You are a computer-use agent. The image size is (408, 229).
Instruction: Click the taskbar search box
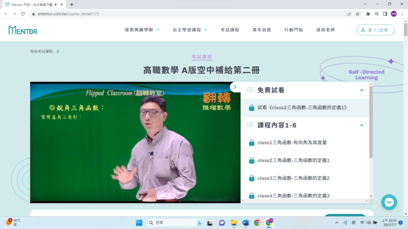pyautogui.click(x=175, y=223)
